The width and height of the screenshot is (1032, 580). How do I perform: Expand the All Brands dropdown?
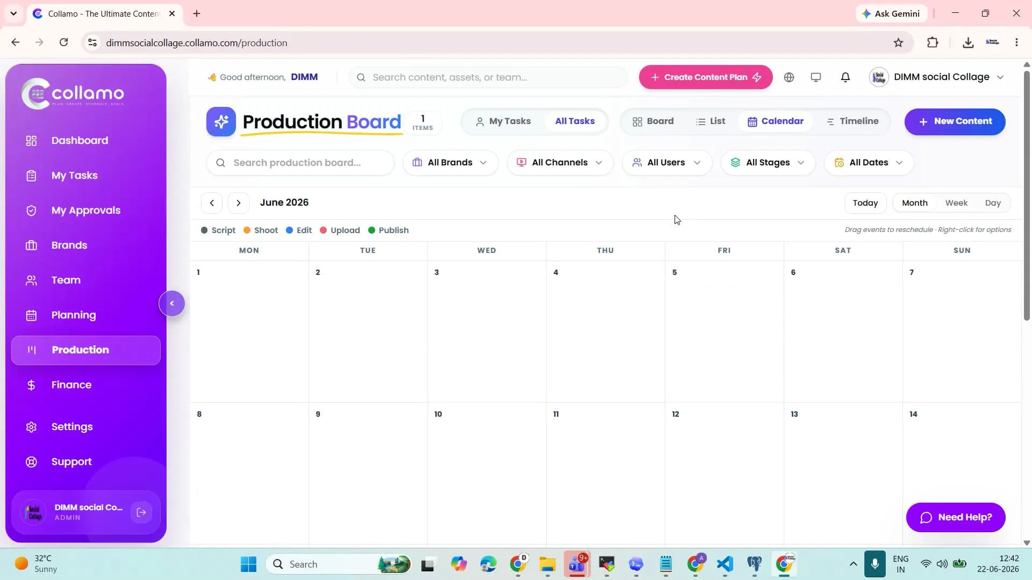point(450,163)
